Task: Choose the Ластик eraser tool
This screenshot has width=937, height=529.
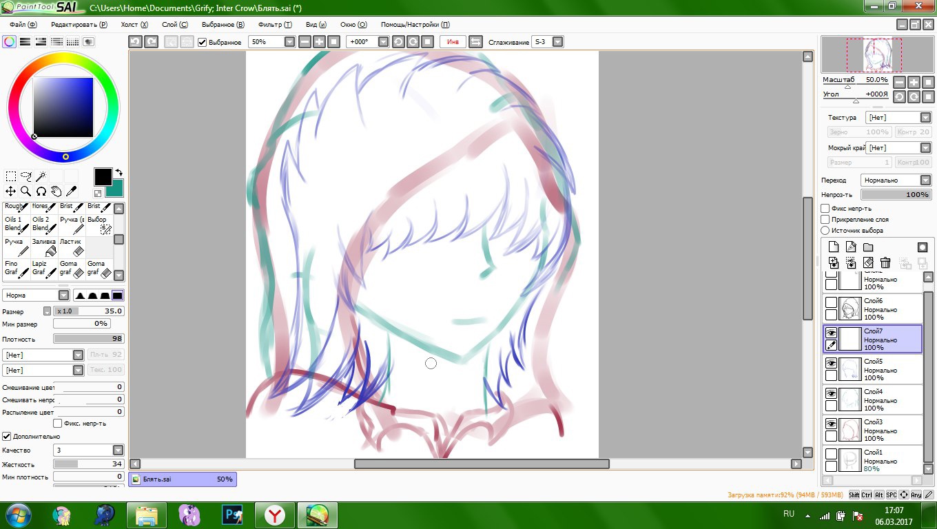Action: [x=72, y=247]
